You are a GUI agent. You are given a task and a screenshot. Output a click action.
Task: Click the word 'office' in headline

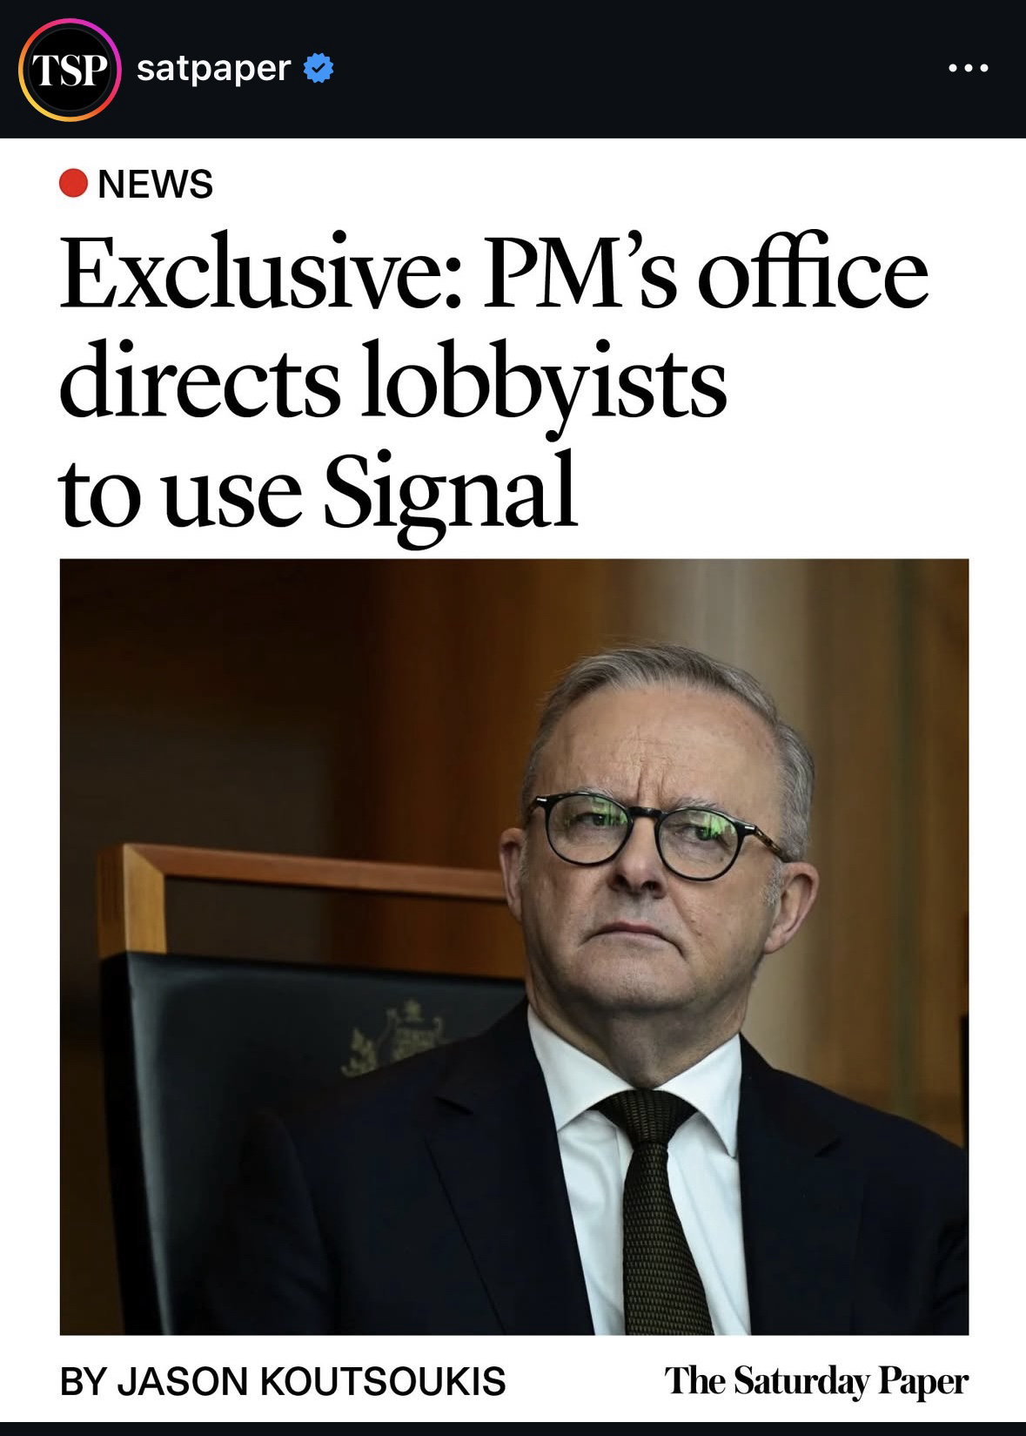click(x=814, y=272)
